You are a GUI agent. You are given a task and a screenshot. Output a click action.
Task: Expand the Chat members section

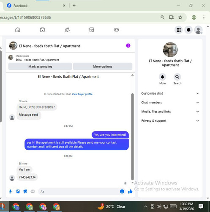(x=170, y=103)
